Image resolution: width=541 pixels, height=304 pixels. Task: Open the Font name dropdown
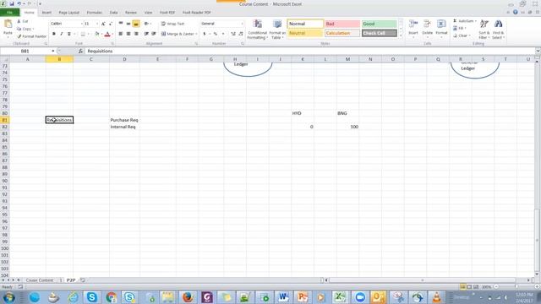pyautogui.click(x=82, y=24)
